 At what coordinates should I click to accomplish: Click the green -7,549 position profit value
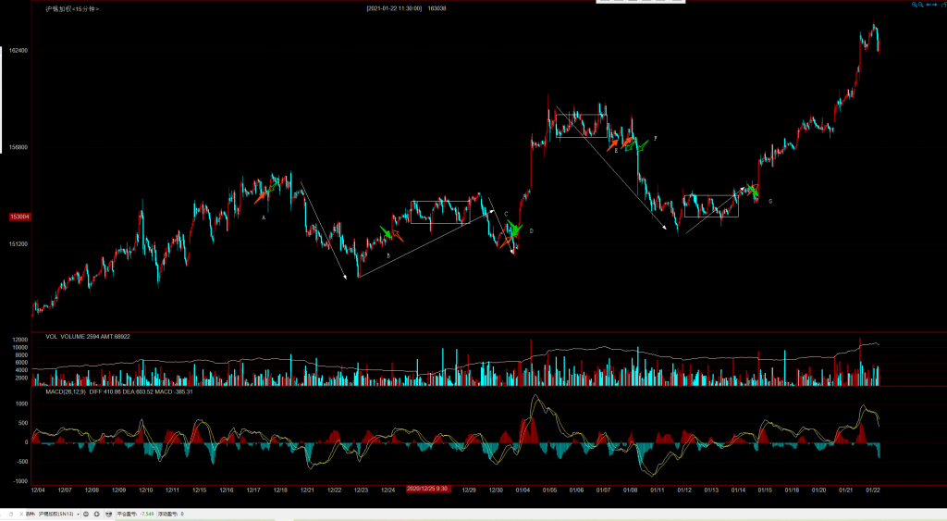pos(146,513)
